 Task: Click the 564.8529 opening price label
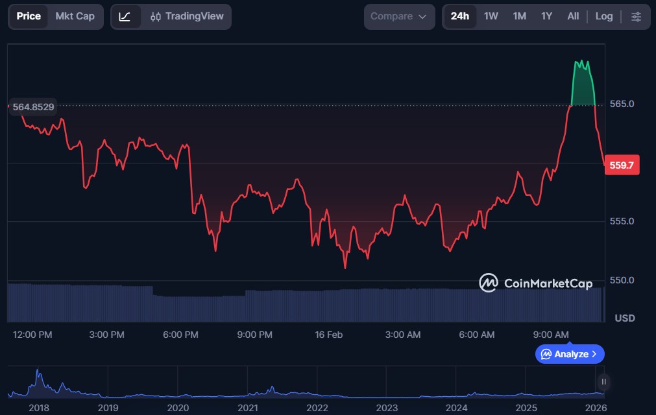click(33, 107)
